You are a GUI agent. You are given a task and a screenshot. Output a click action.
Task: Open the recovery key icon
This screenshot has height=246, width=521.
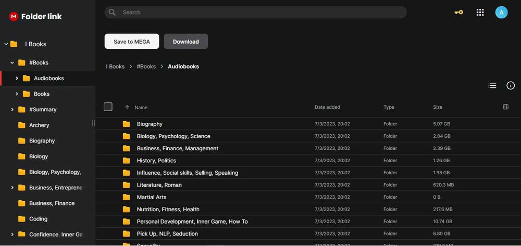[x=458, y=12]
